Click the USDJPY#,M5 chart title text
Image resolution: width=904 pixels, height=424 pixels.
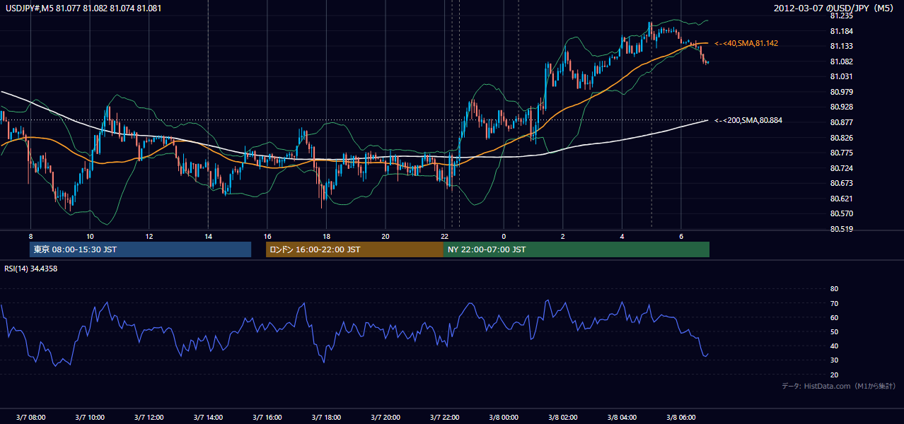(83, 8)
